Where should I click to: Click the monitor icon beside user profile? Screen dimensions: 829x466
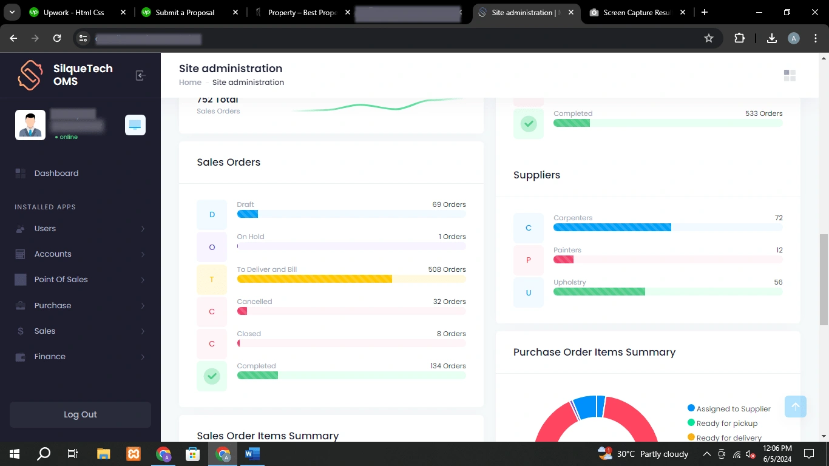coord(135,125)
